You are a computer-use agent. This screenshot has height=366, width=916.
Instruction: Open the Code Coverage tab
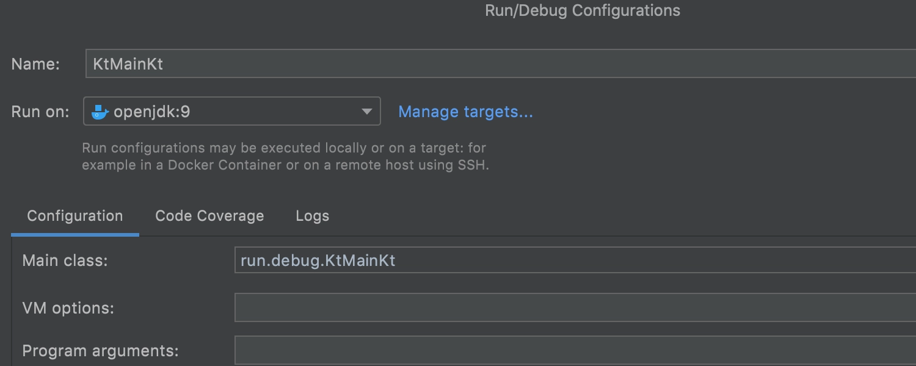pyautogui.click(x=209, y=216)
